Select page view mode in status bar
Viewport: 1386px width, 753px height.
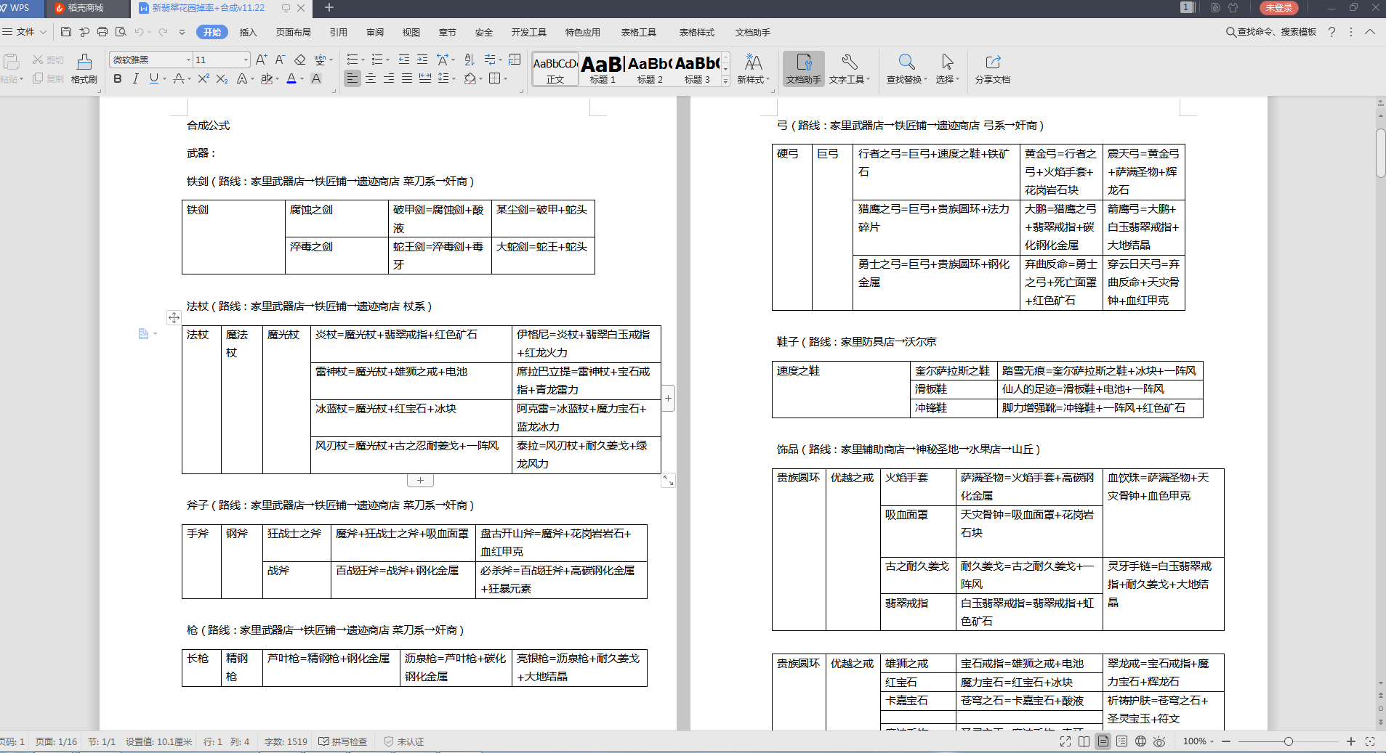(x=1103, y=741)
